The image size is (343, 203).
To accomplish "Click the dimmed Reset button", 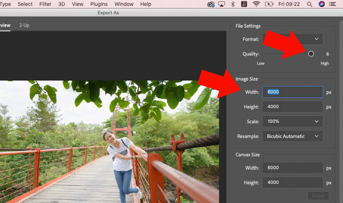I will (x=318, y=196).
